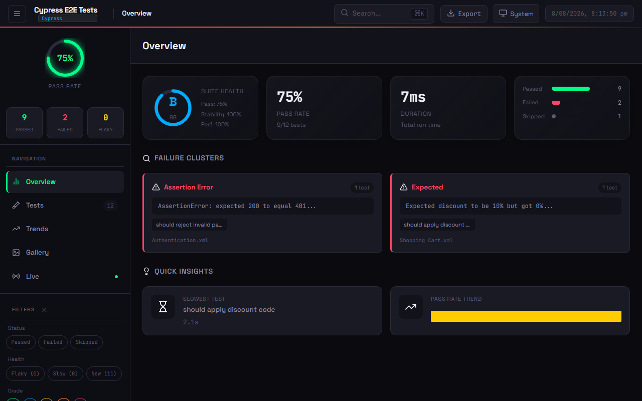Open the hamburger menu button
642x401 pixels.
17,14
